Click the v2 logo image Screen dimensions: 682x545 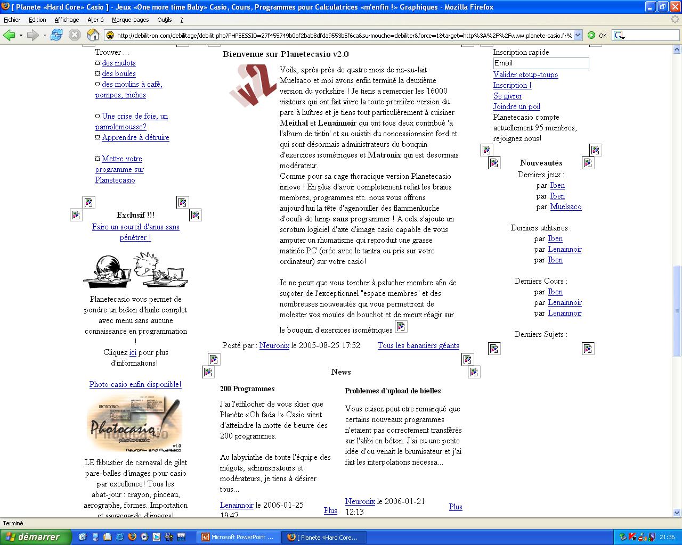[252, 86]
